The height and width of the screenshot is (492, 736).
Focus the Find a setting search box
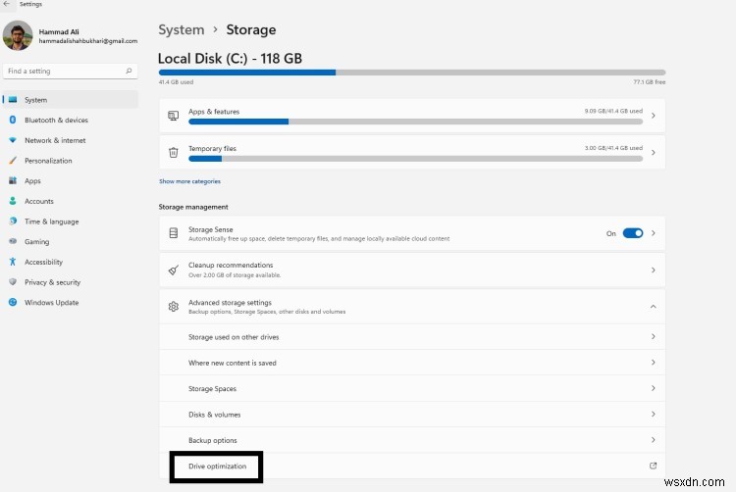[x=71, y=71]
